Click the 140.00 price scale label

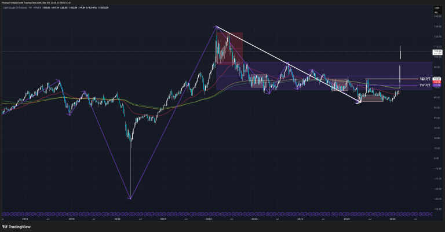pyautogui.click(x=437, y=16)
